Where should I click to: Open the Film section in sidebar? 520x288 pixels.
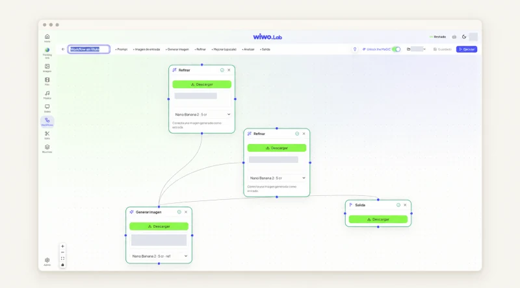point(47,82)
